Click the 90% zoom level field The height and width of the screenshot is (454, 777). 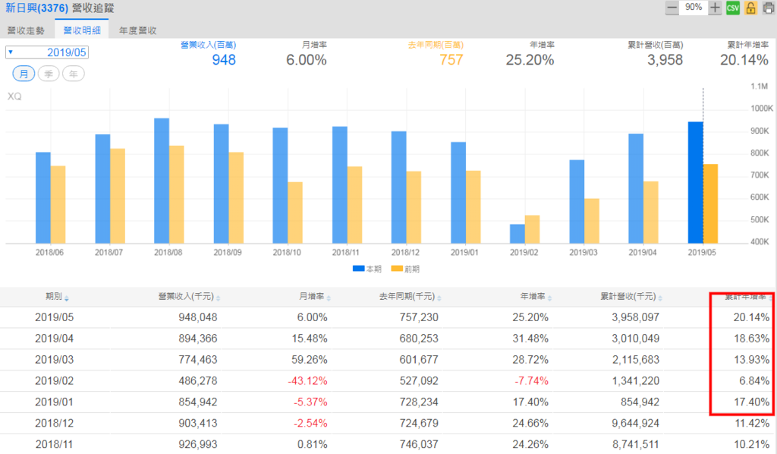[694, 8]
